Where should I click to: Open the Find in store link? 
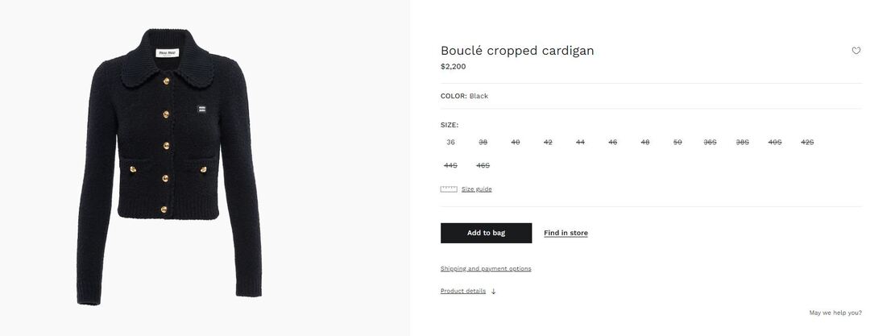click(565, 234)
